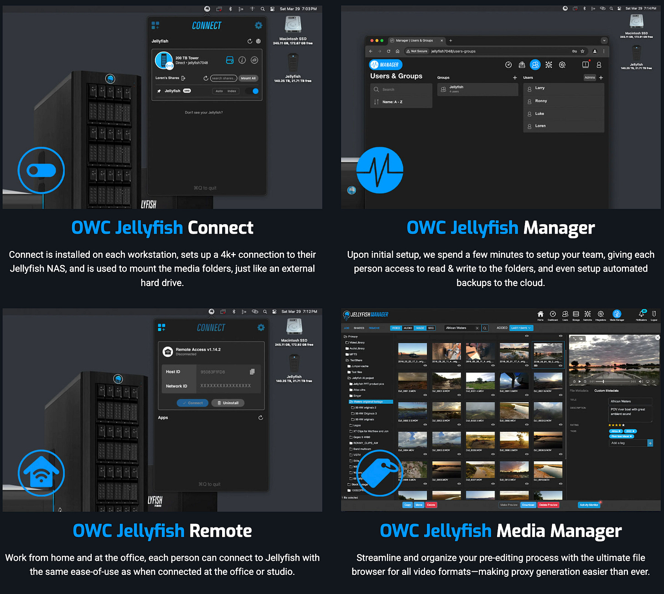
Task: Open the 00 AW originals 2 folder
Action: coord(363,408)
